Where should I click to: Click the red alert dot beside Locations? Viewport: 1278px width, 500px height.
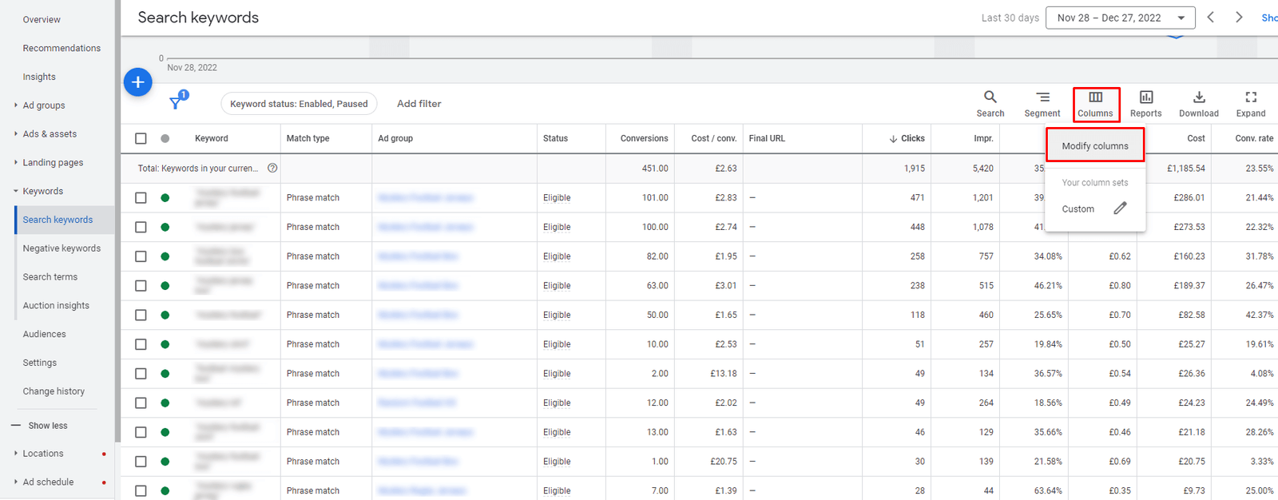click(104, 454)
